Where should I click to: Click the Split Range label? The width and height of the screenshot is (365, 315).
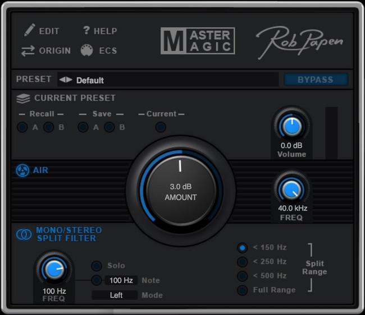tap(314, 267)
